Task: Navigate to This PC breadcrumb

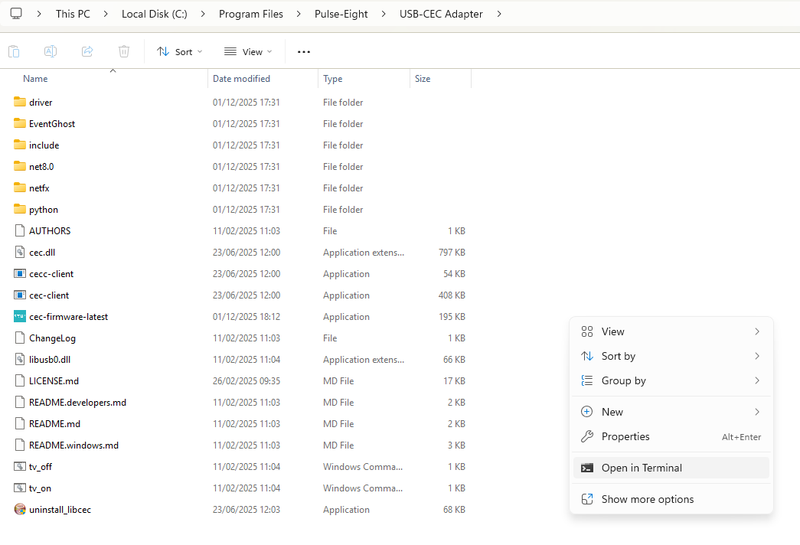Action: point(73,14)
